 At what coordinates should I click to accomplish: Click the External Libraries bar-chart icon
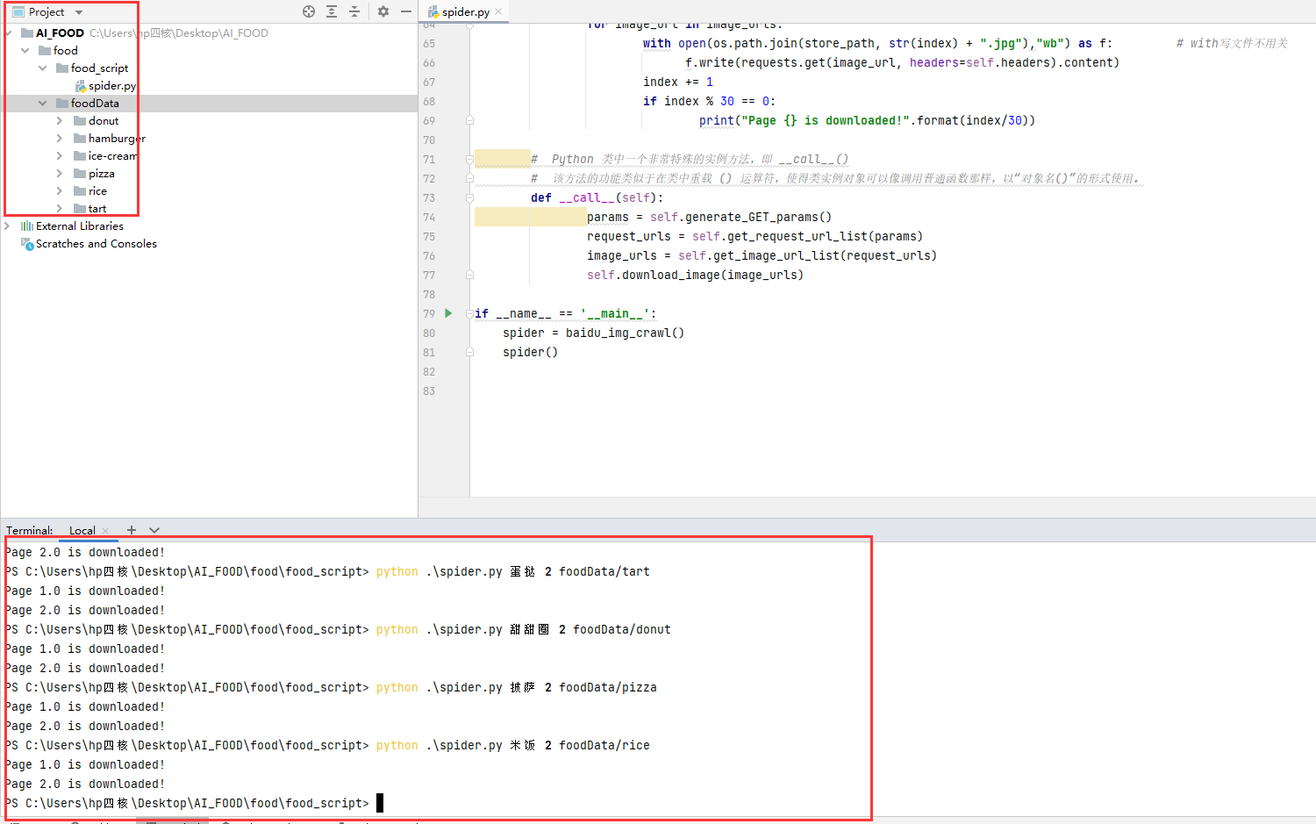tap(27, 226)
